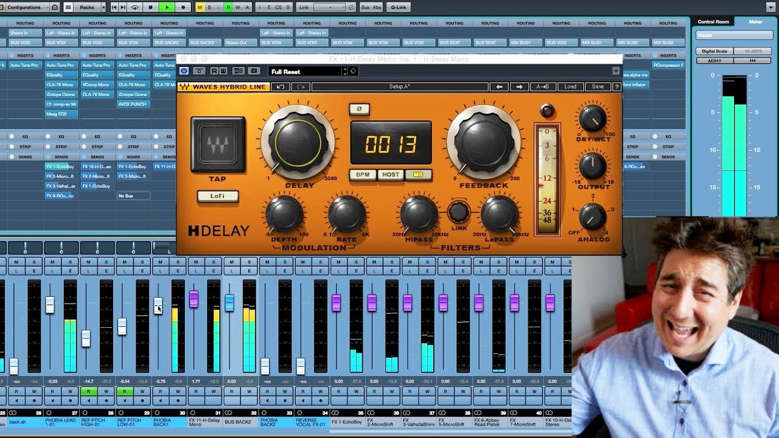Image resolution: width=779 pixels, height=438 pixels.
Task: Disable green Read button on REF PITCH HIGH-01
Action: point(88,392)
